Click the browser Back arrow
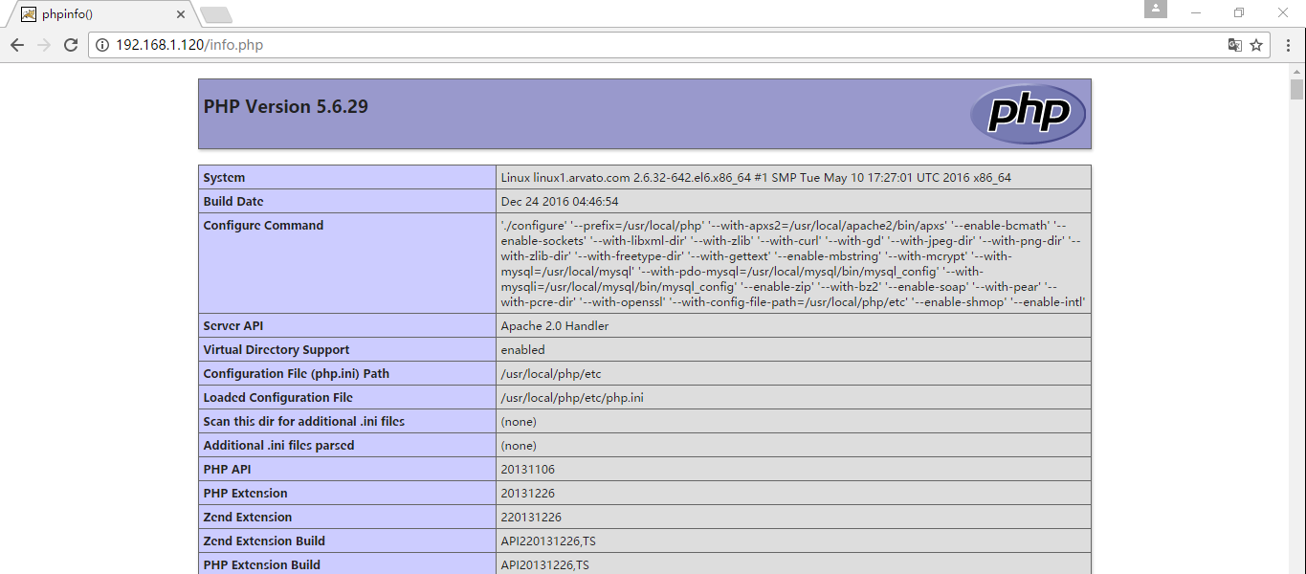The image size is (1306, 574). (17, 45)
